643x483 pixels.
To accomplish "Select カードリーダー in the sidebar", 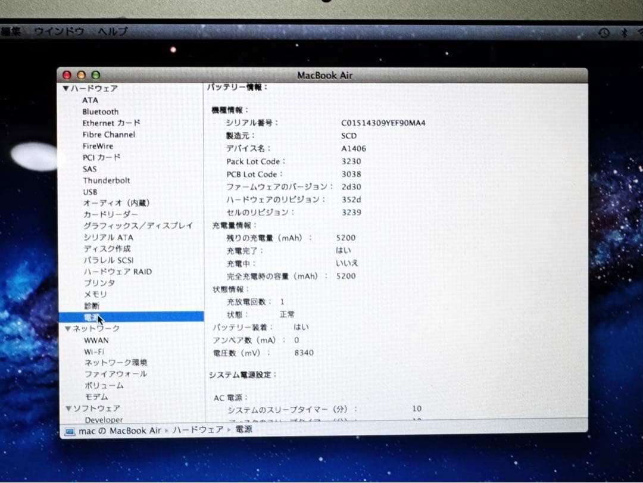I will coord(111,214).
